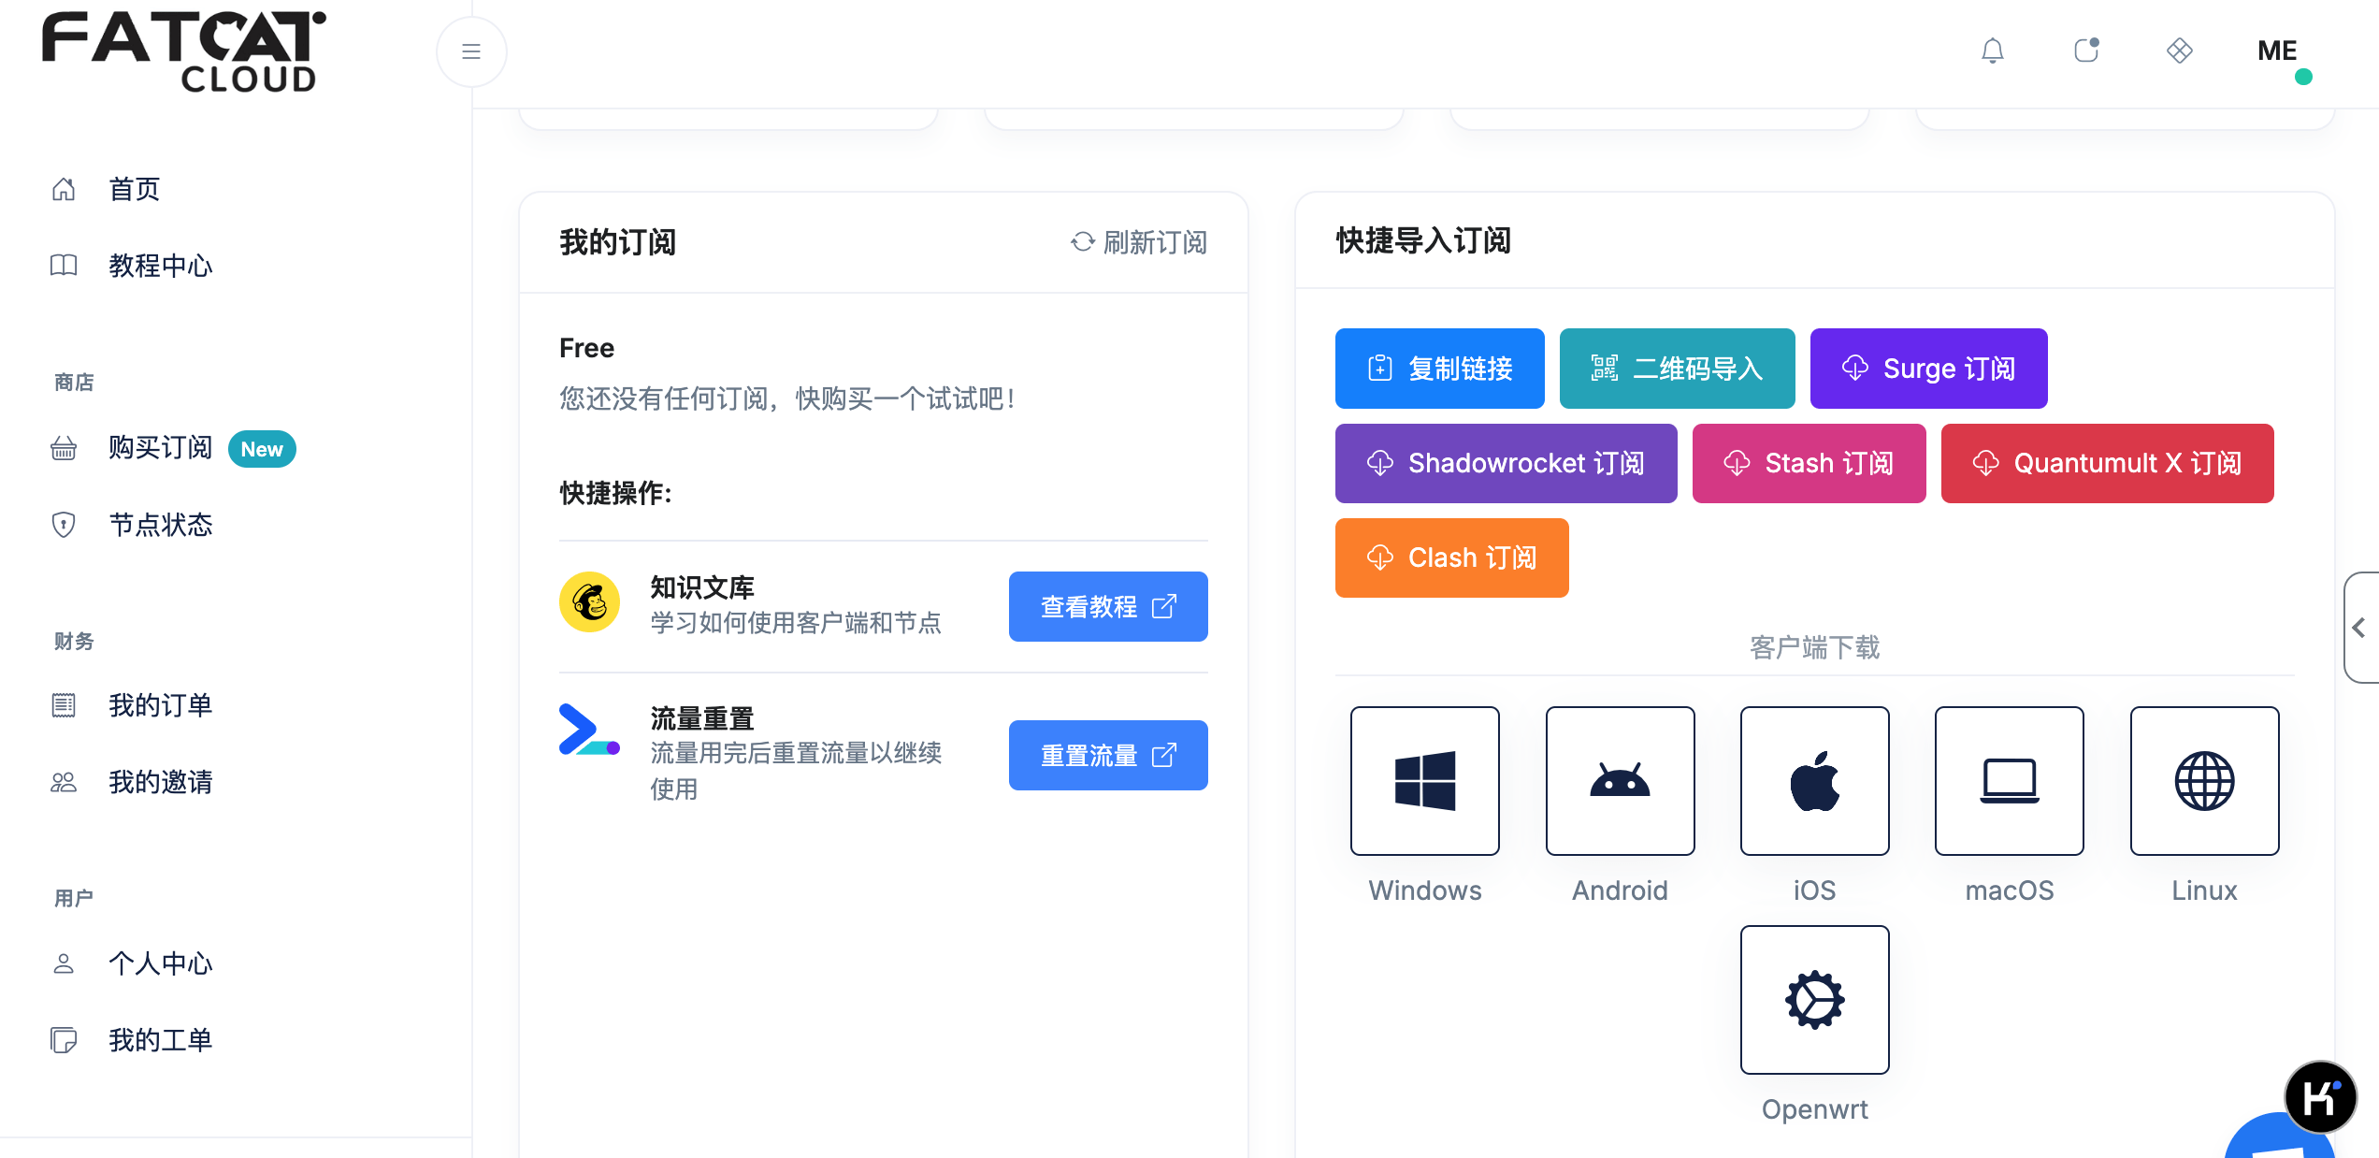This screenshot has height=1158, width=2379.
Task: Download the Linux client
Action: (x=2205, y=781)
